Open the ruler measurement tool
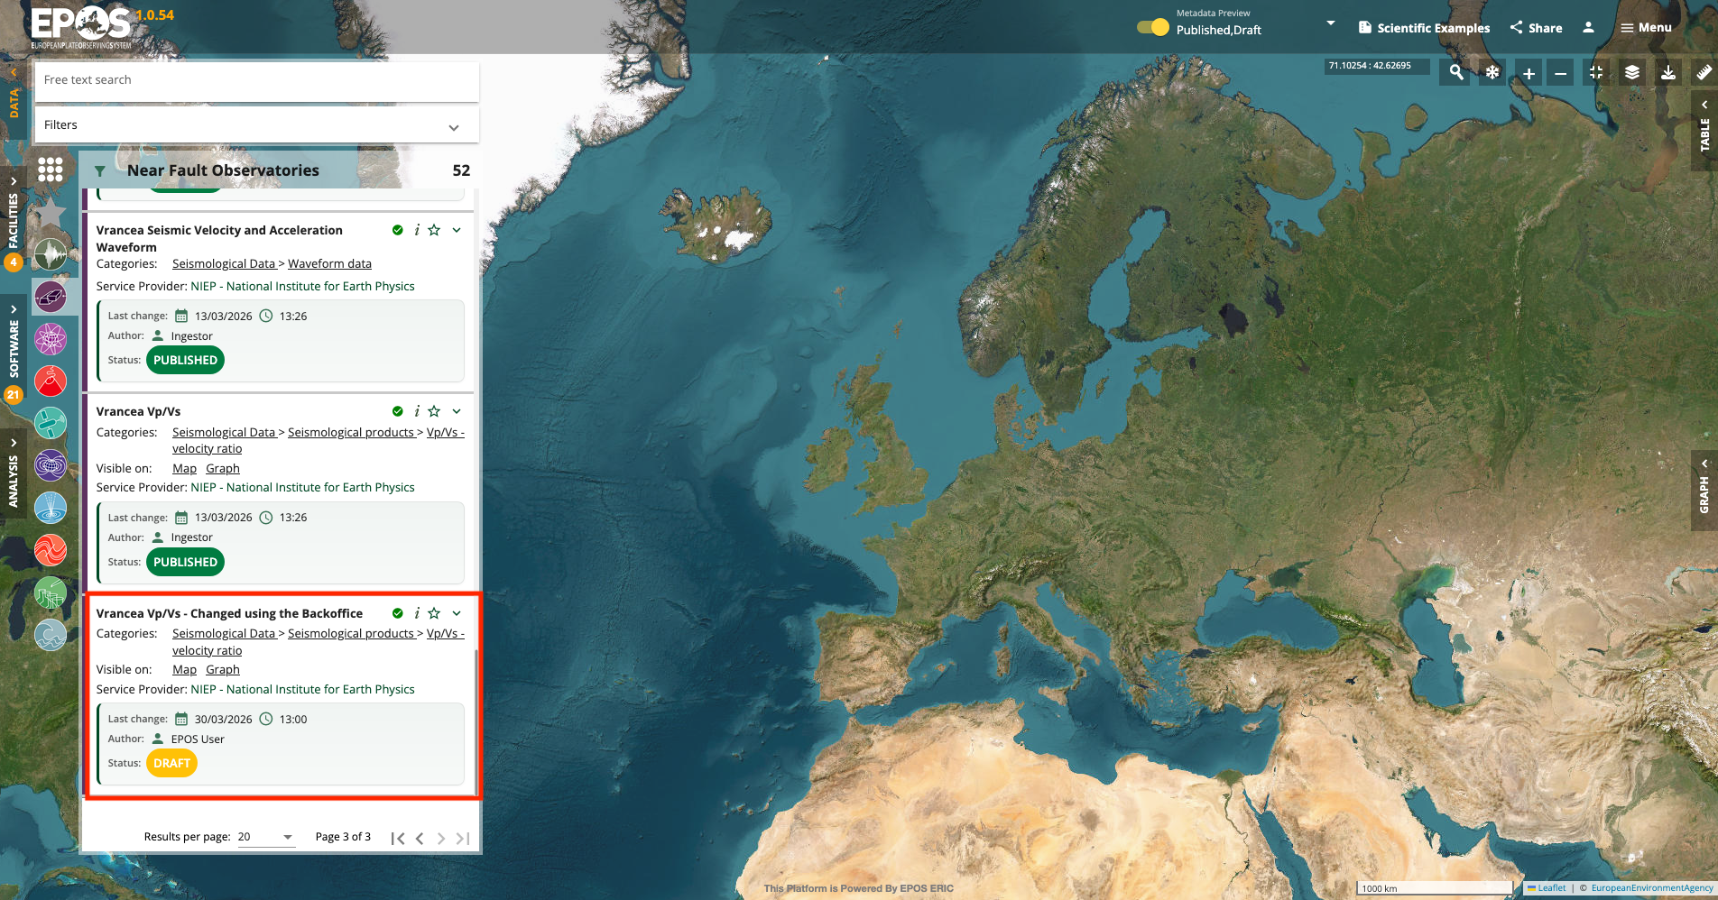Viewport: 1718px width, 900px height. (x=1704, y=73)
